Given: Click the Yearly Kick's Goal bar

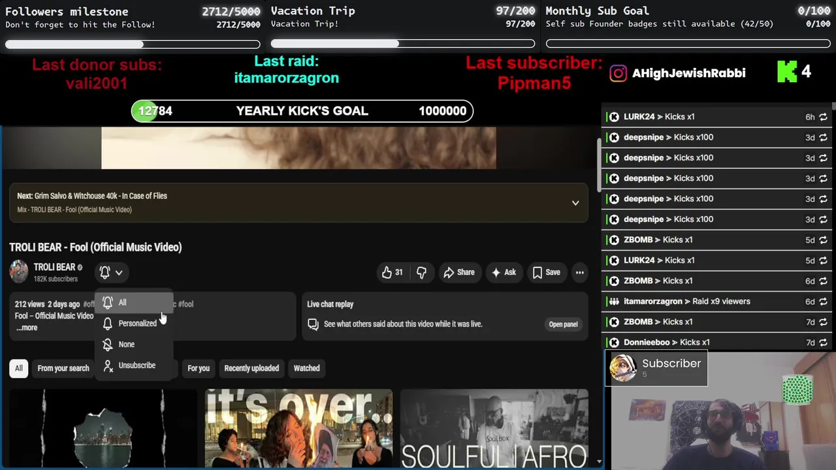Looking at the screenshot, I should coord(302,111).
